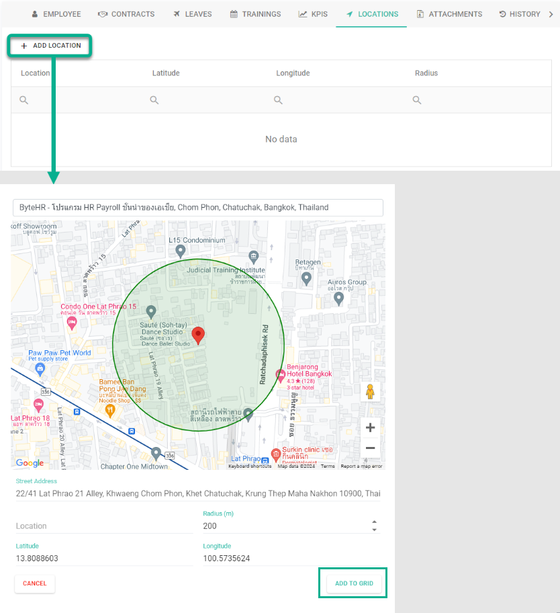Sort by Latitude column header
560x613 pixels.
point(166,73)
